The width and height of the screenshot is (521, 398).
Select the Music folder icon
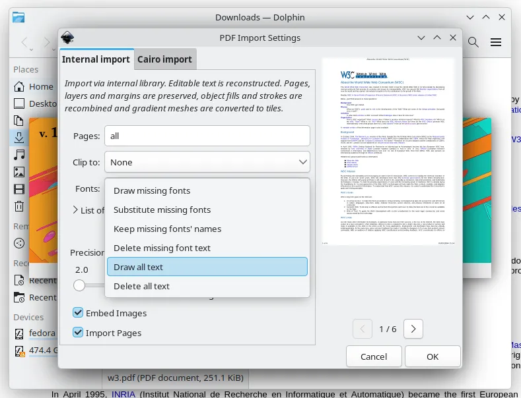point(19,155)
